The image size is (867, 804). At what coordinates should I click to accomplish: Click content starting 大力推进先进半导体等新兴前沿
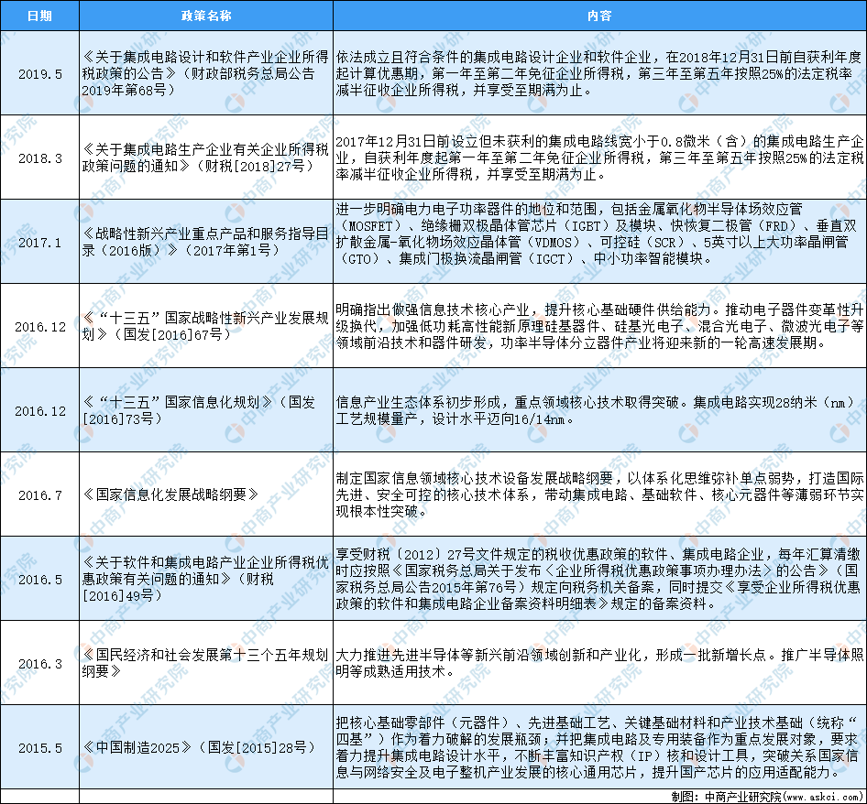(x=599, y=663)
